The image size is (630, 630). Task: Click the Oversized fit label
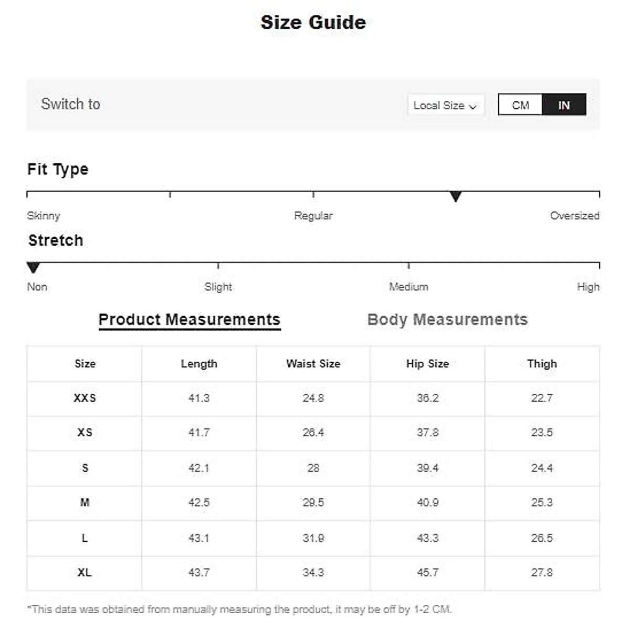click(574, 216)
